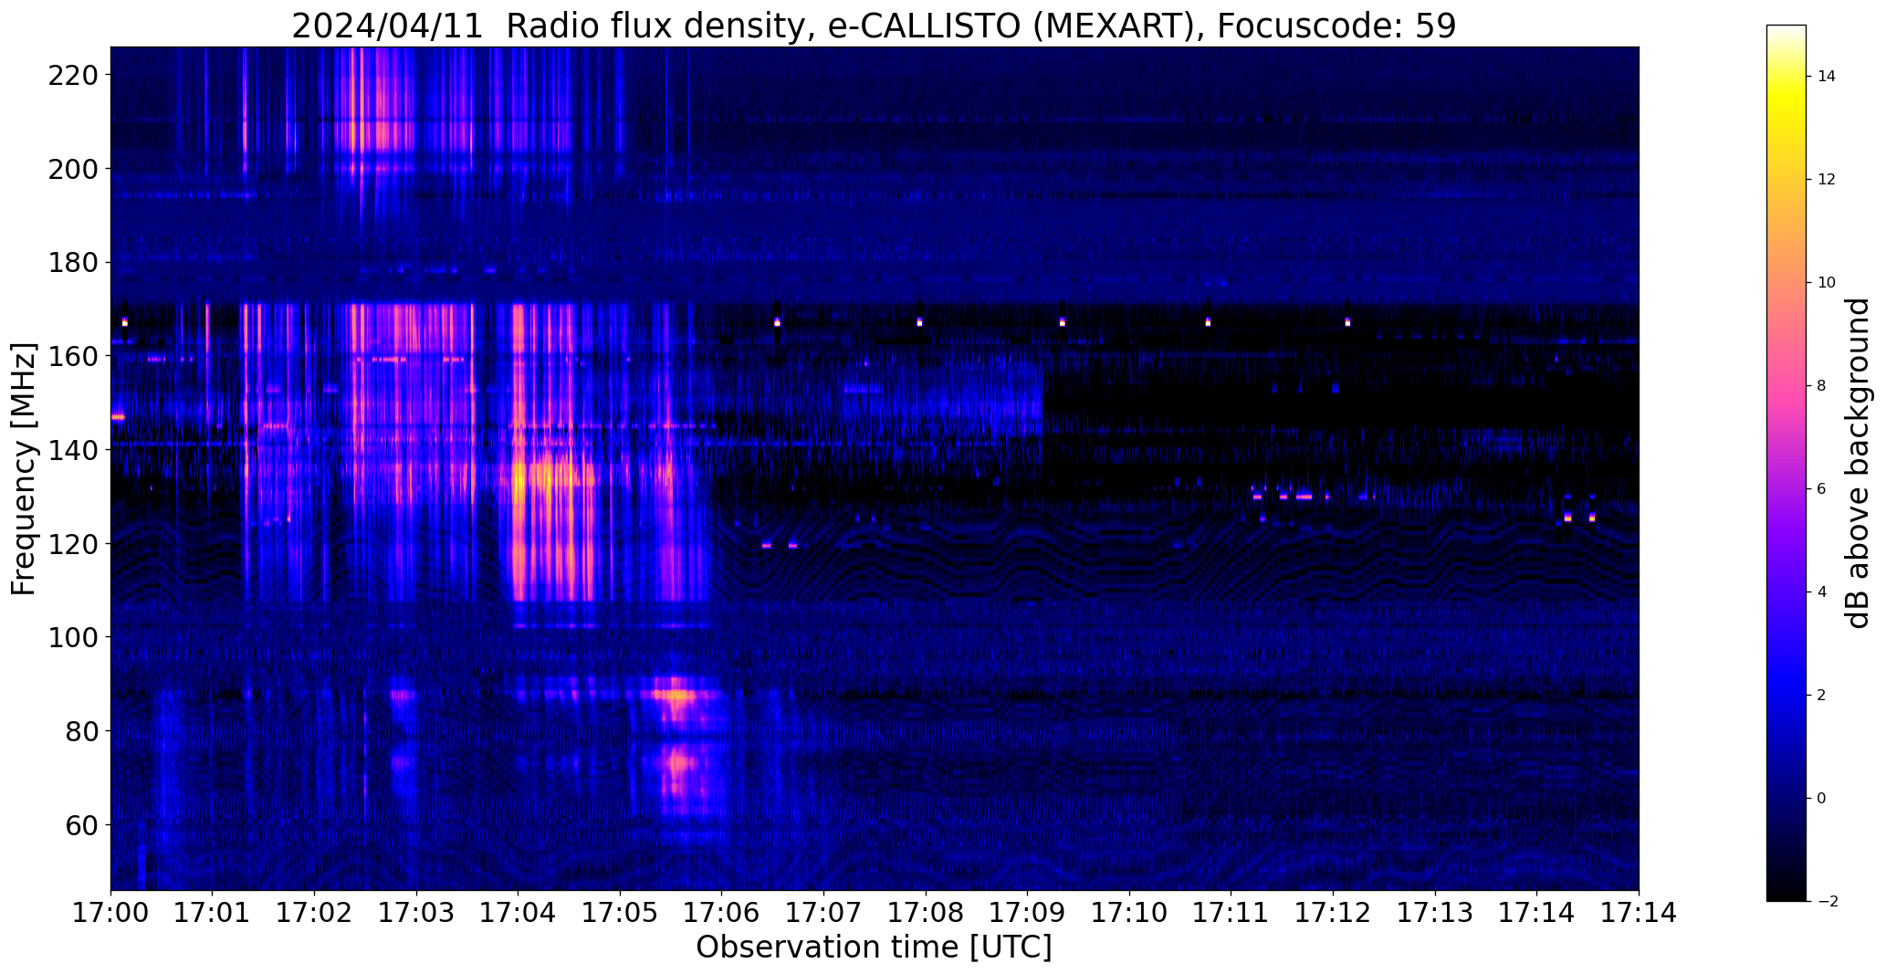1886x974 pixels.
Task: Click the bright burst near 17:04 at 135 MHz
Action: coord(520,477)
